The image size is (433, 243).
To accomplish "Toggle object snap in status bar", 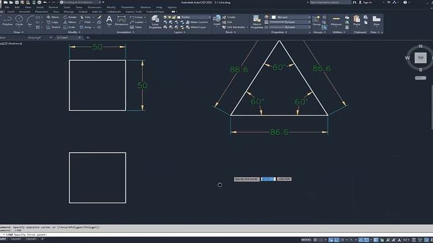I will [367, 240].
